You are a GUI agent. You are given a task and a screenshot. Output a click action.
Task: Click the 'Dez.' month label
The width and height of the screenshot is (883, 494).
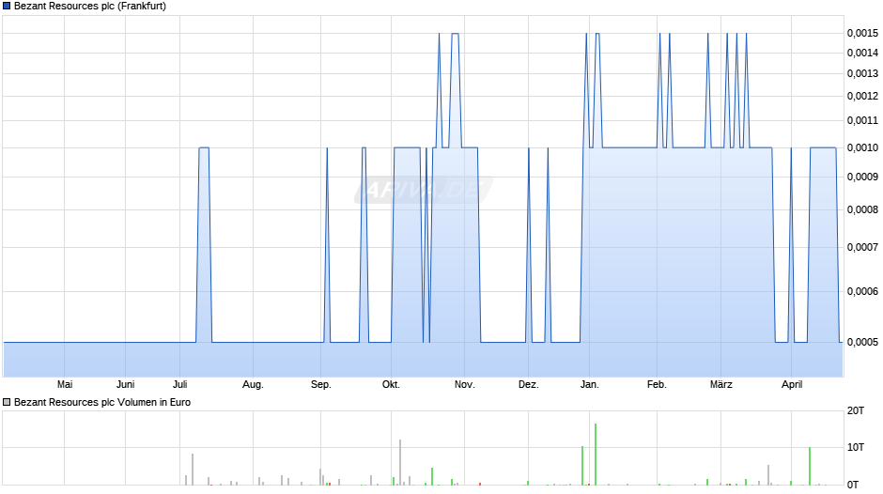(528, 384)
